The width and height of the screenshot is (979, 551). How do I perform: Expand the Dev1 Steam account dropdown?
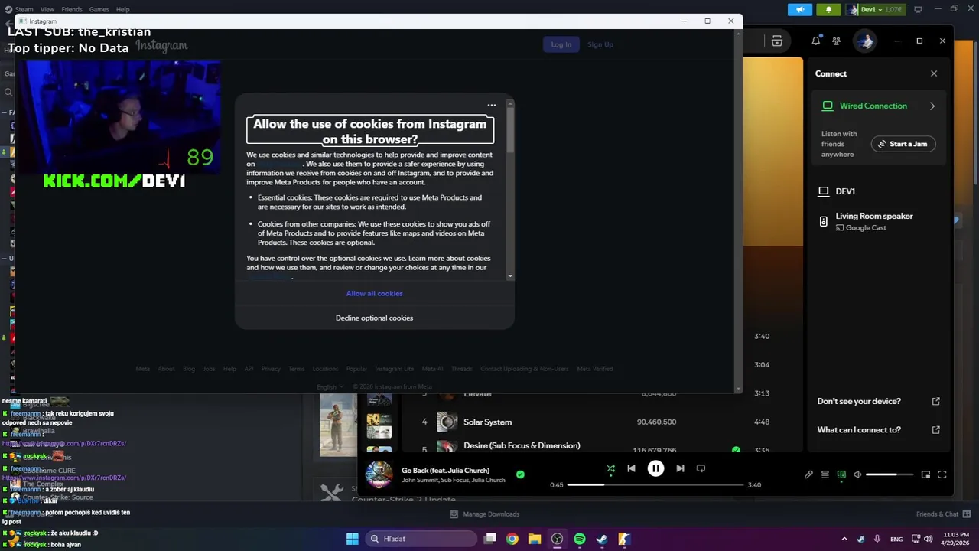click(x=875, y=9)
